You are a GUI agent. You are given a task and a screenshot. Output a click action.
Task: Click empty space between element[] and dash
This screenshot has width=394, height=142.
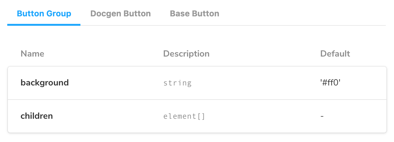click(x=262, y=117)
